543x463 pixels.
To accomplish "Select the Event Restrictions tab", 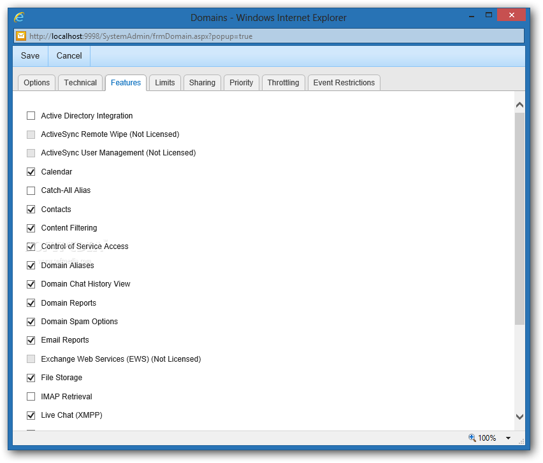I will tap(344, 83).
